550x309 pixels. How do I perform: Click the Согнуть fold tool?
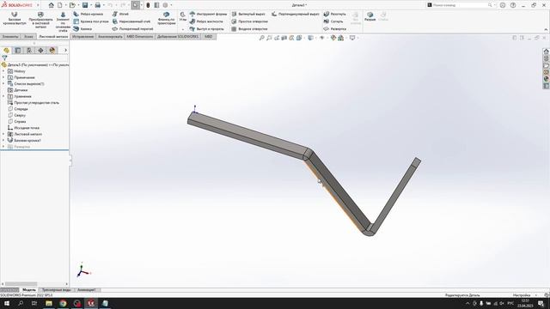click(x=333, y=21)
